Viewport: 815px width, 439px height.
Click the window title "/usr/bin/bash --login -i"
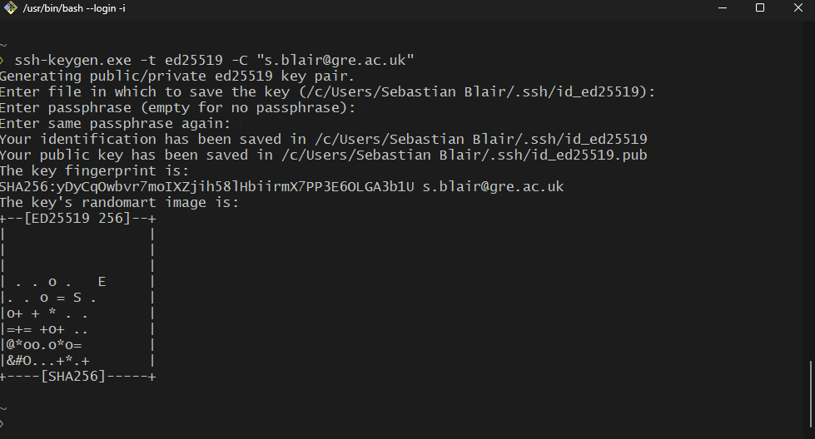(x=73, y=7)
